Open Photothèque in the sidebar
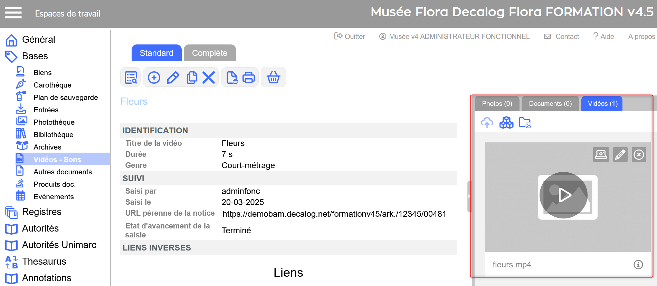Screen dimensions: 657x286 (x=54, y=122)
